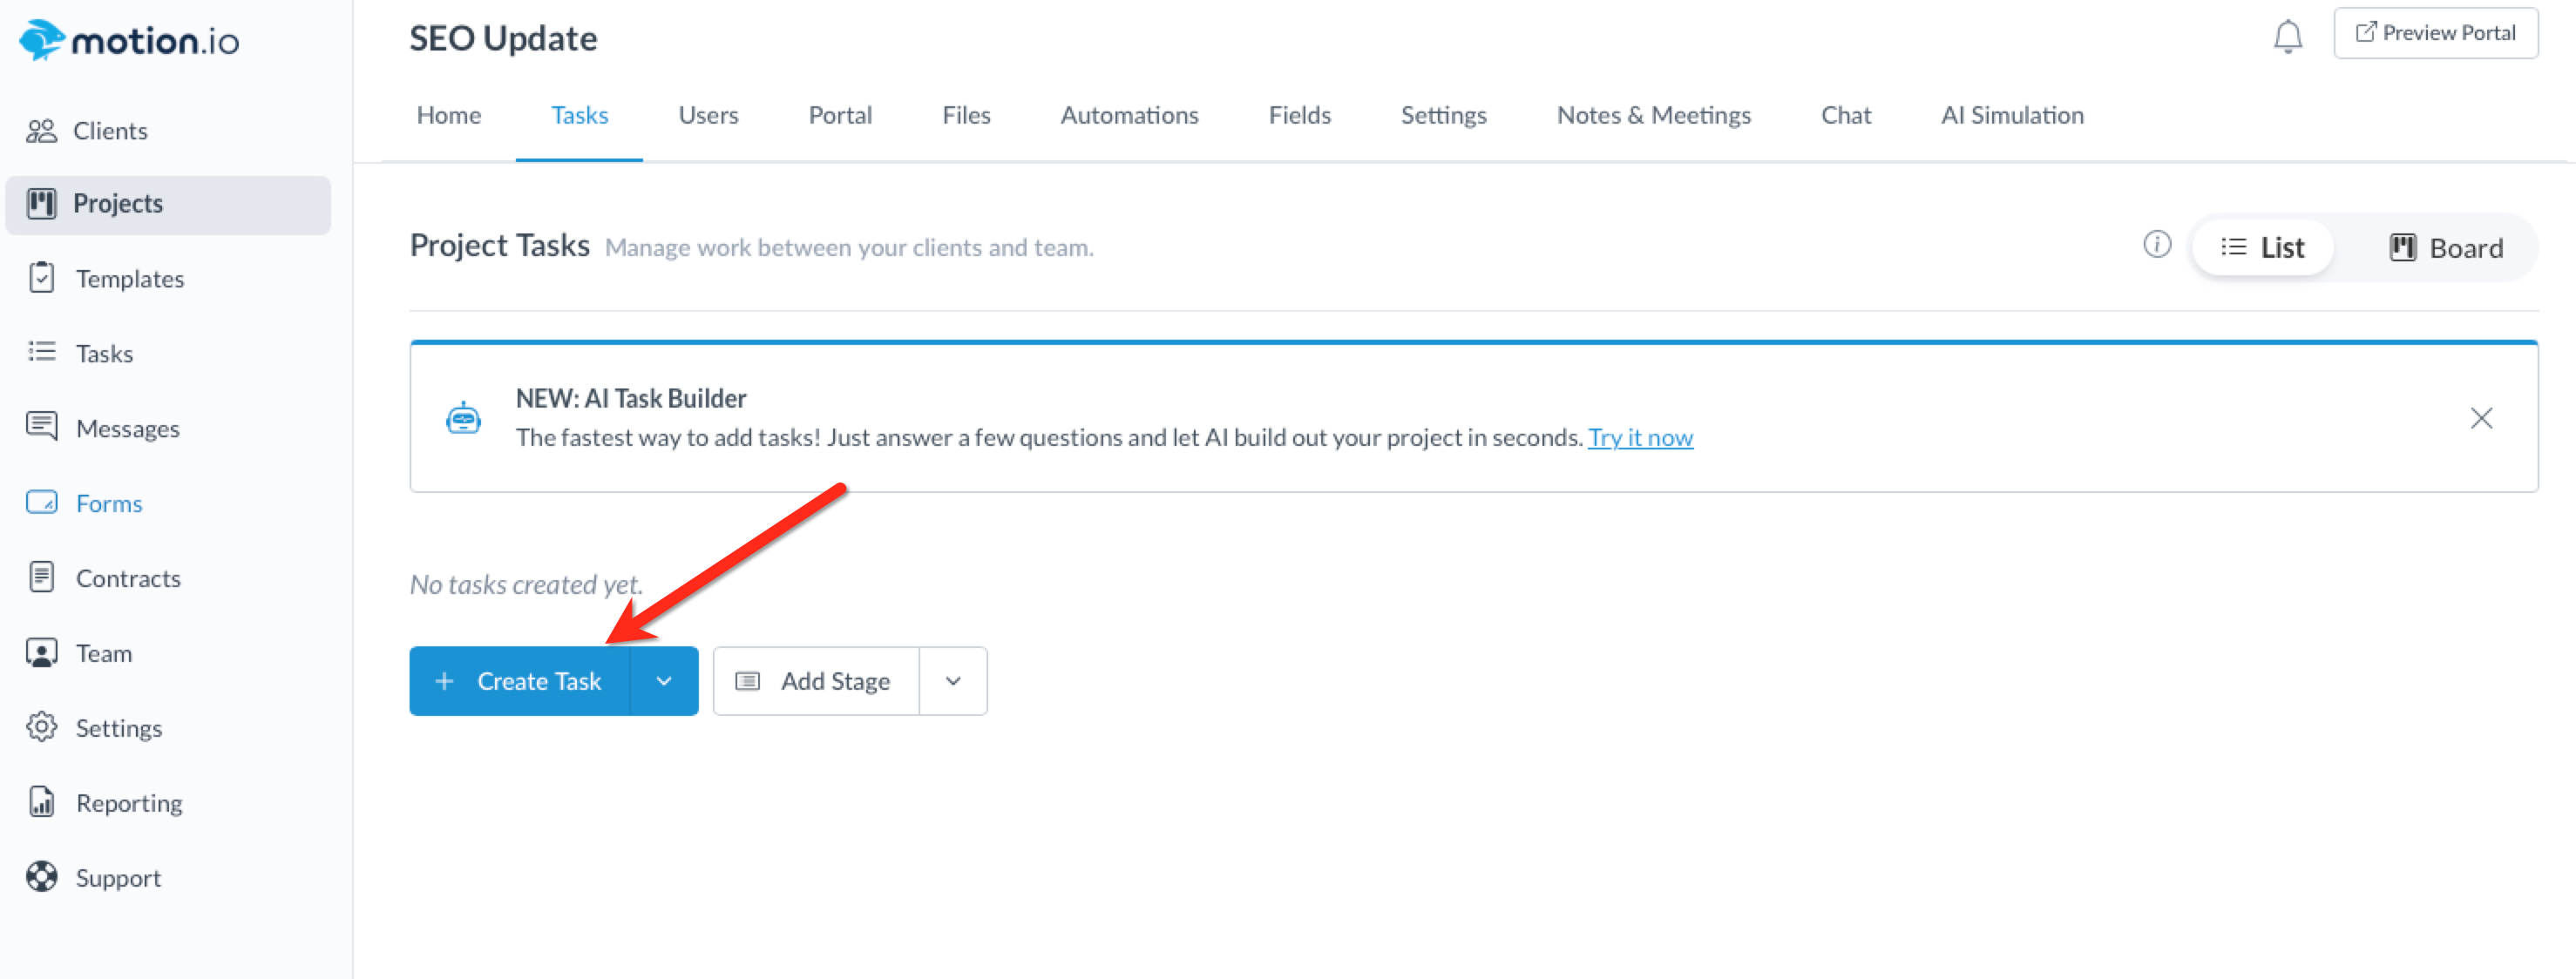
Task: Expand the Create Task dropdown arrow
Action: (664, 681)
